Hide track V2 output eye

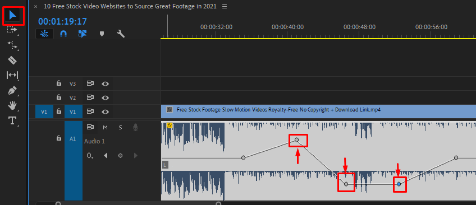pyautogui.click(x=105, y=97)
